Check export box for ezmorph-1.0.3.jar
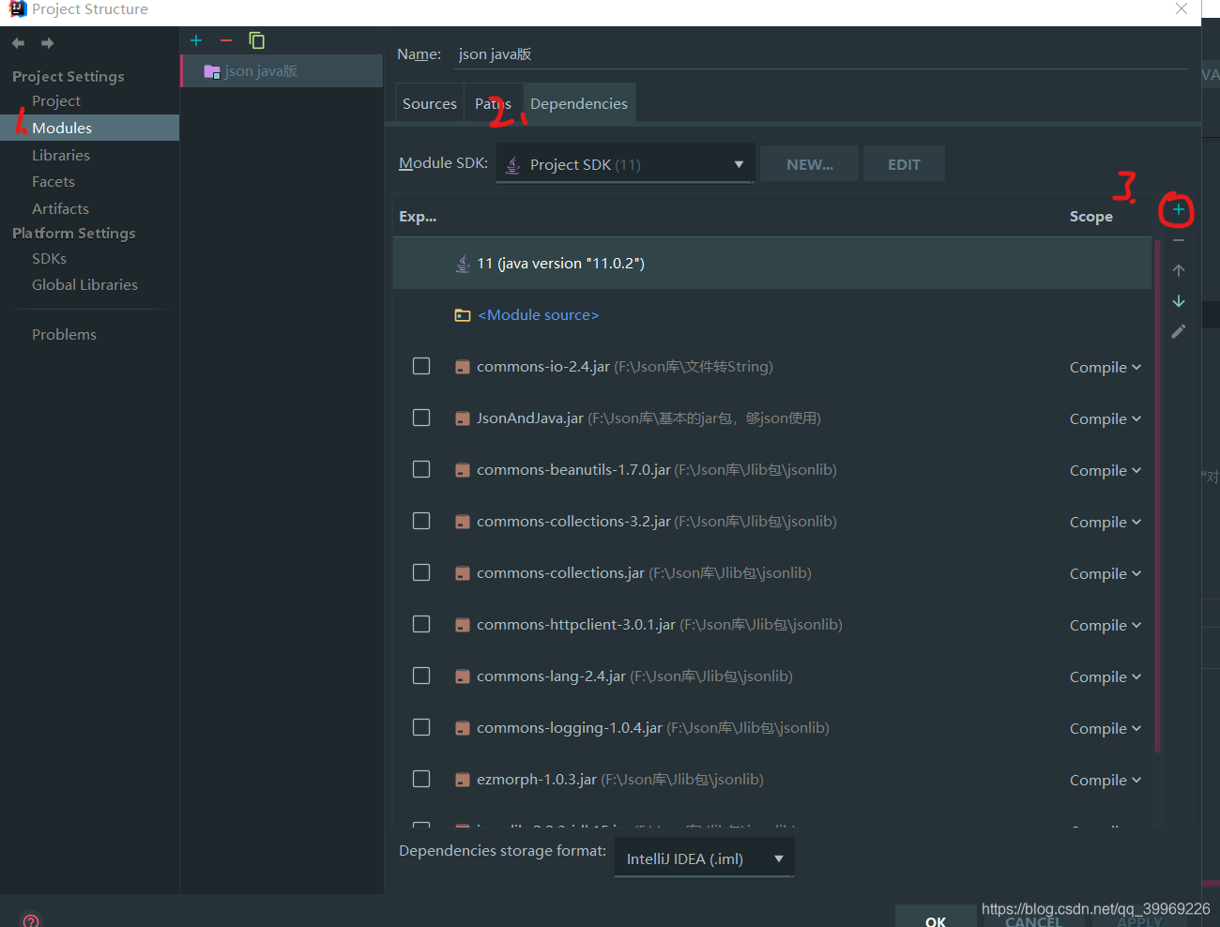This screenshot has width=1220, height=927. (421, 779)
